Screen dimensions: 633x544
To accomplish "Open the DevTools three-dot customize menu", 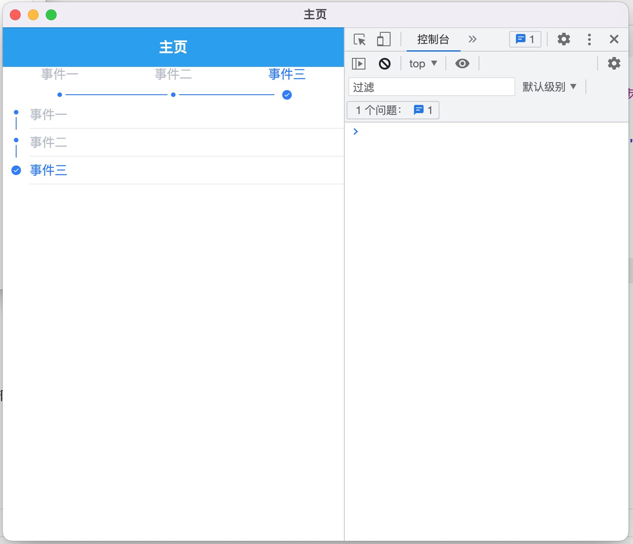I will click(589, 39).
